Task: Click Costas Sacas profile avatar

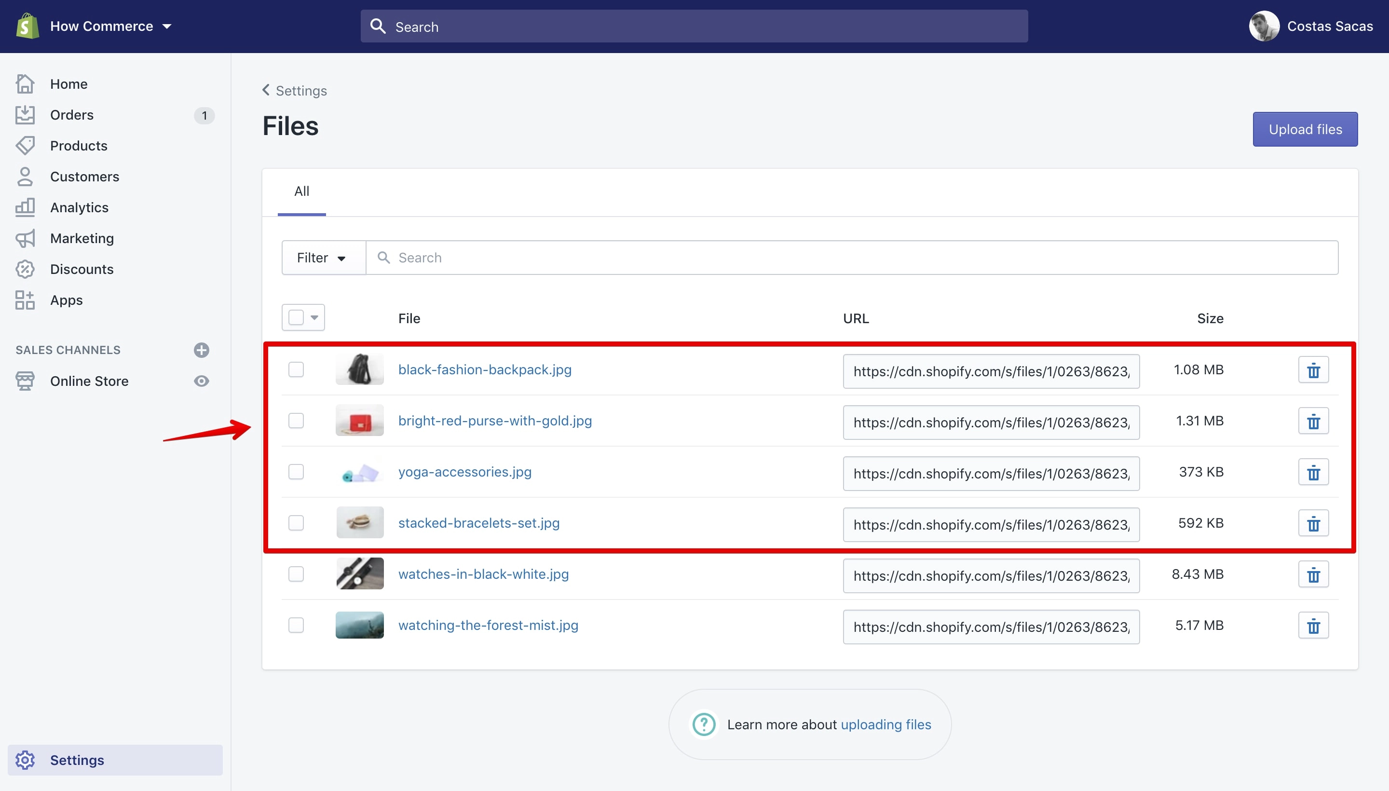Action: [x=1264, y=26]
